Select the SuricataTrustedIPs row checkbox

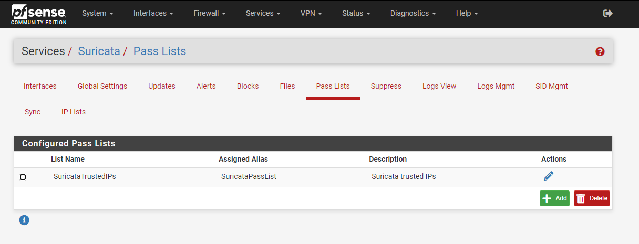(x=23, y=177)
